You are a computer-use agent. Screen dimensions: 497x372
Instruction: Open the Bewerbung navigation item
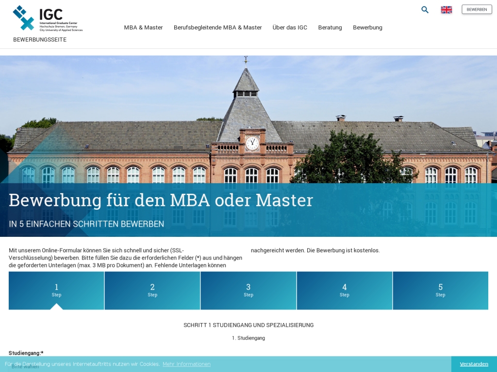[x=367, y=28]
